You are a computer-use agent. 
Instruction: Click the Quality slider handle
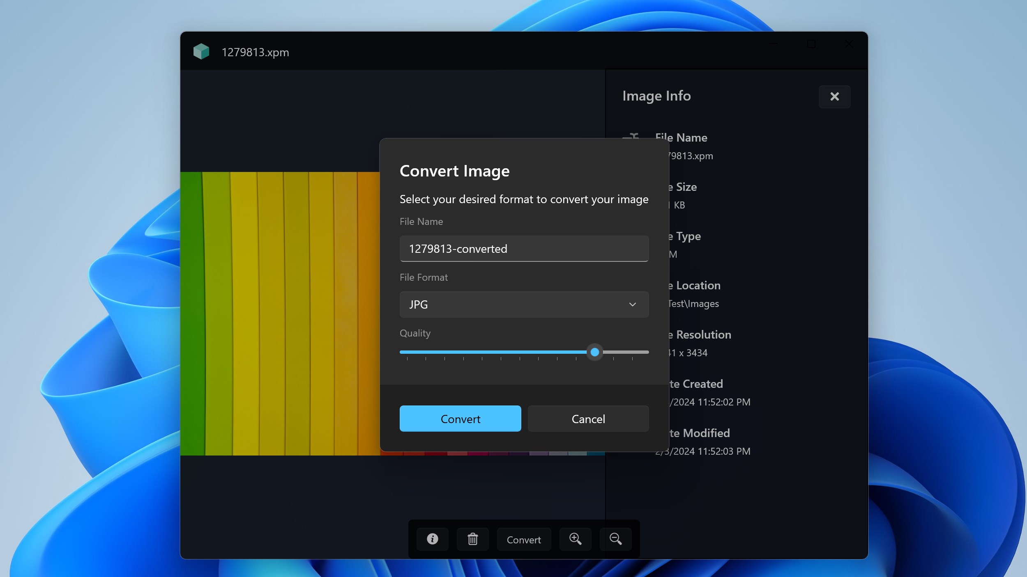[595, 352]
